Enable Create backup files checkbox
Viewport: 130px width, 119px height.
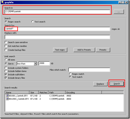tap(6, 50)
